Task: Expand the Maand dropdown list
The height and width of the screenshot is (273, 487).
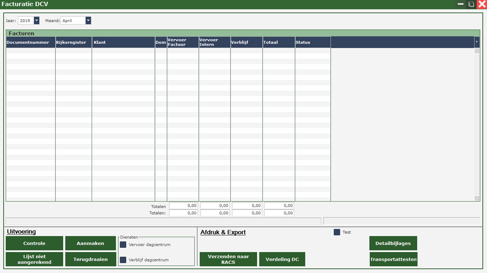Action: [88, 20]
